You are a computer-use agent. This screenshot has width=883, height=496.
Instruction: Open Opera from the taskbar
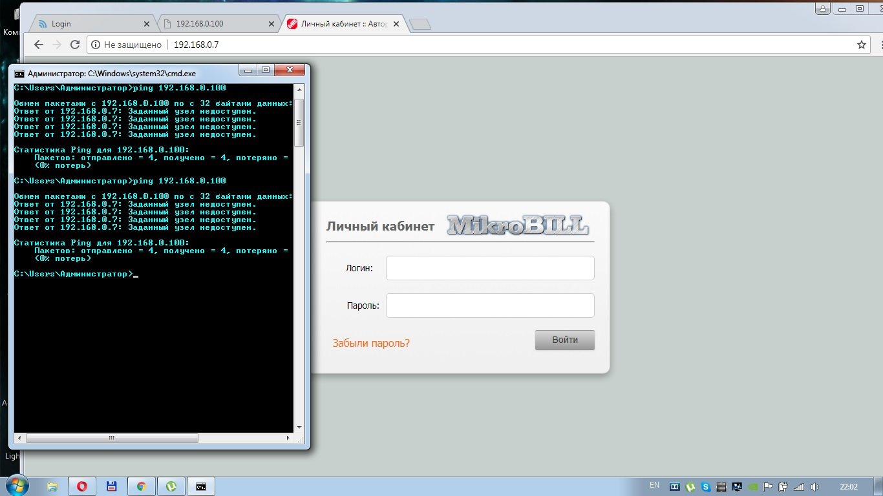(x=82, y=486)
